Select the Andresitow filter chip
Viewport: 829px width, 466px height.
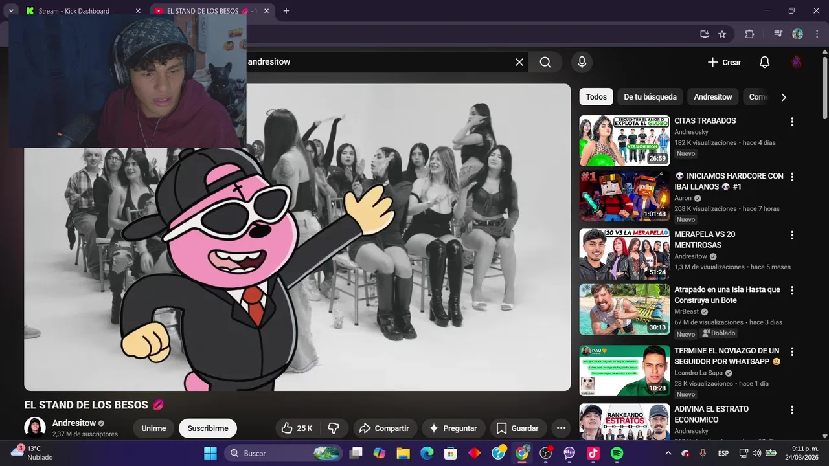tap(712, 97)
